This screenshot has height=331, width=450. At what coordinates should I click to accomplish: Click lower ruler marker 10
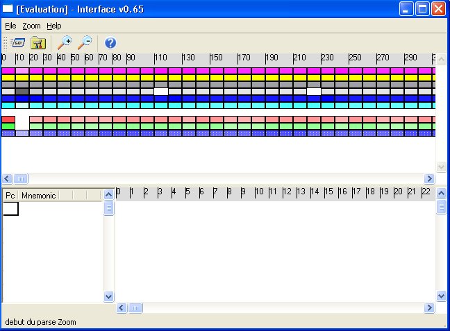(259, 192)
